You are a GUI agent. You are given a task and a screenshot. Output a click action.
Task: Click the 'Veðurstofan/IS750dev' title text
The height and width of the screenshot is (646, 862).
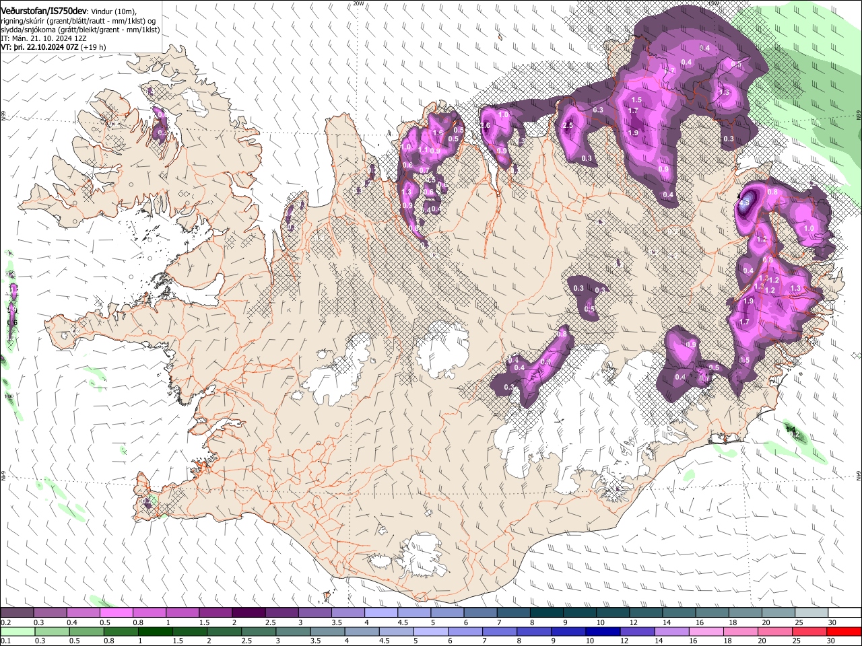click(x=44, y=11)
